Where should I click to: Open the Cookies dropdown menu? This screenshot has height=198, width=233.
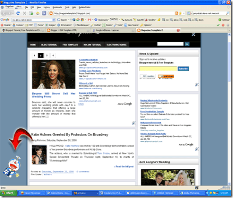coord(18,25)
